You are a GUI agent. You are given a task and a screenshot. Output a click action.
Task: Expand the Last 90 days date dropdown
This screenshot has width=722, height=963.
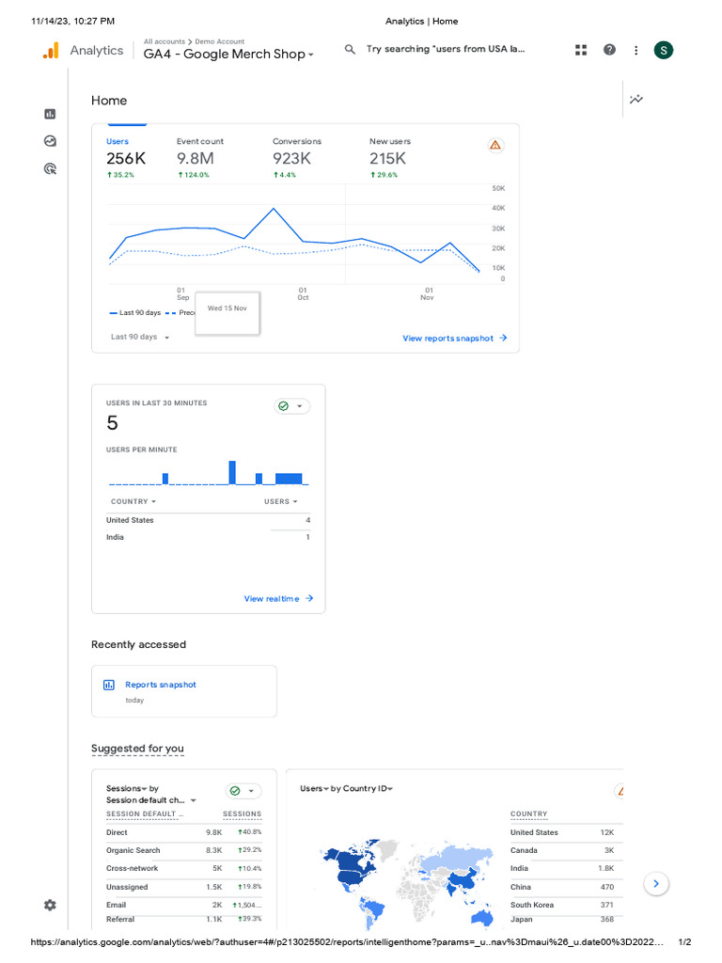click(140, 337)
